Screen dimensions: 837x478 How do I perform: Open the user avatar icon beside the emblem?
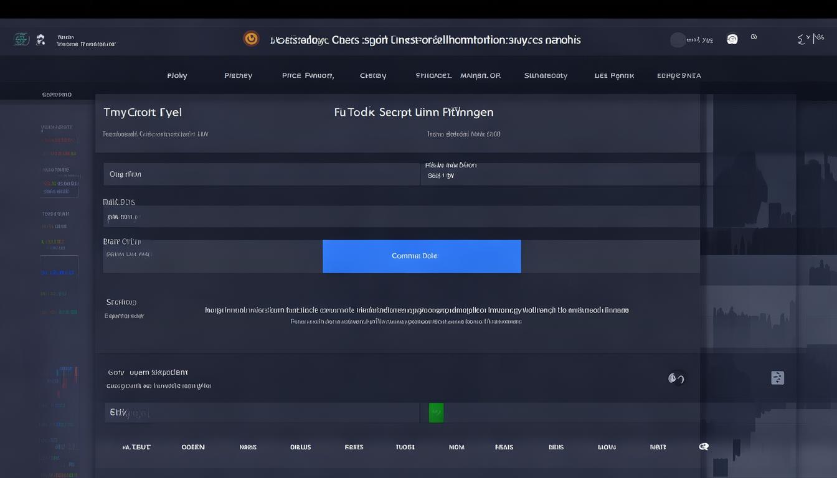click(40, 40)
